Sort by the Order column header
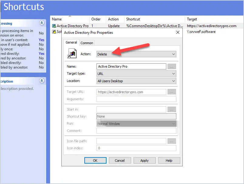The width and height of the screenshot is (244, 184). coord(98,19)
